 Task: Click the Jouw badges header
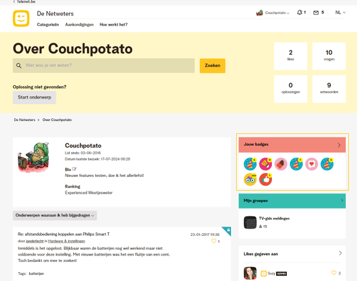pyautogui.click(x=292, y=145)
